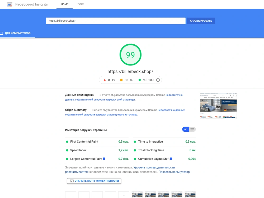
Task: Click the Total Blocking Time value 0 мс
Action: click(193, 150)
